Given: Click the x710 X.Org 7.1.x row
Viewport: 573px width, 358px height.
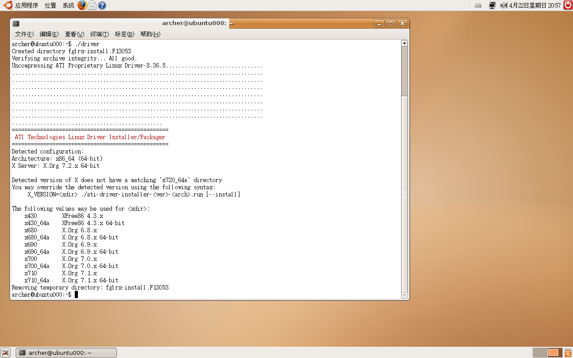Looking at the screenshot, I should pyautogui.click(x=60, y=273).
